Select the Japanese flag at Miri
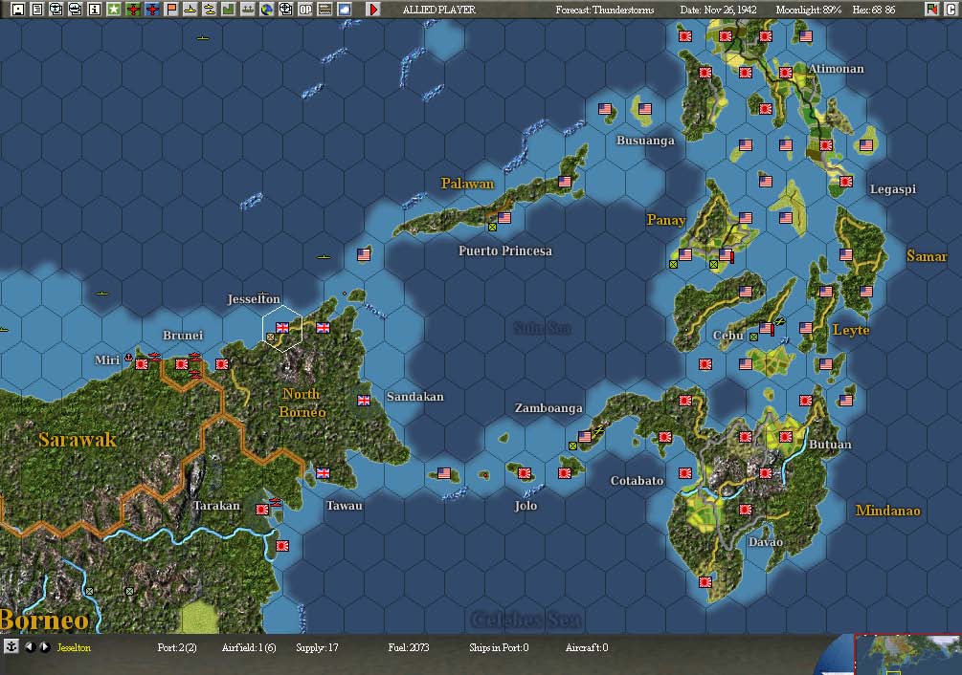Screen dimensions: 962x675 pyautogui.click(x=141, y=364)
